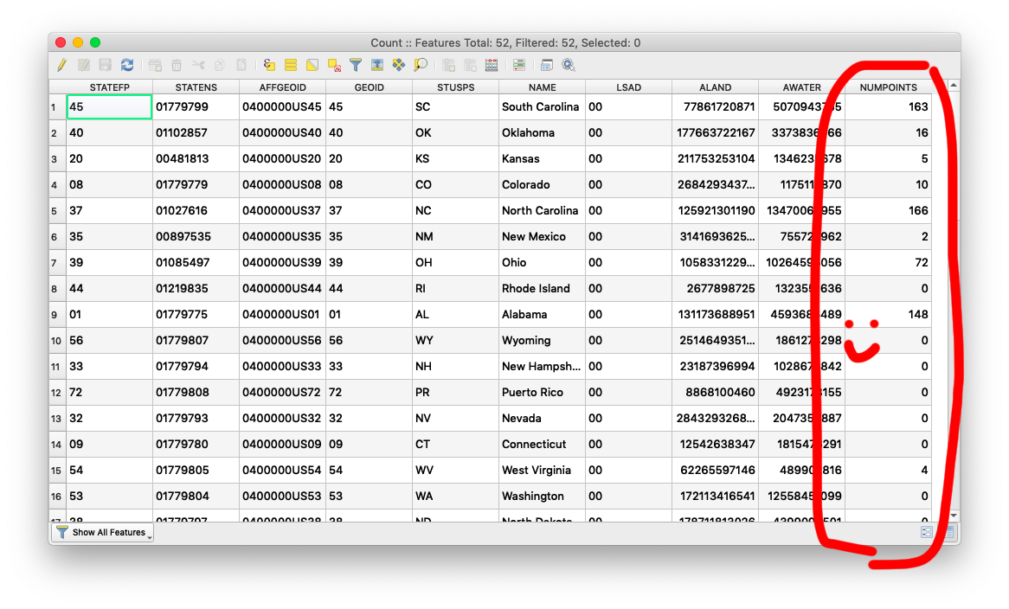The width and height of the screenshot is (1009, 609).
Task: Click the Filter/select features using form funnel icon
Action: [x=355, y=65]
